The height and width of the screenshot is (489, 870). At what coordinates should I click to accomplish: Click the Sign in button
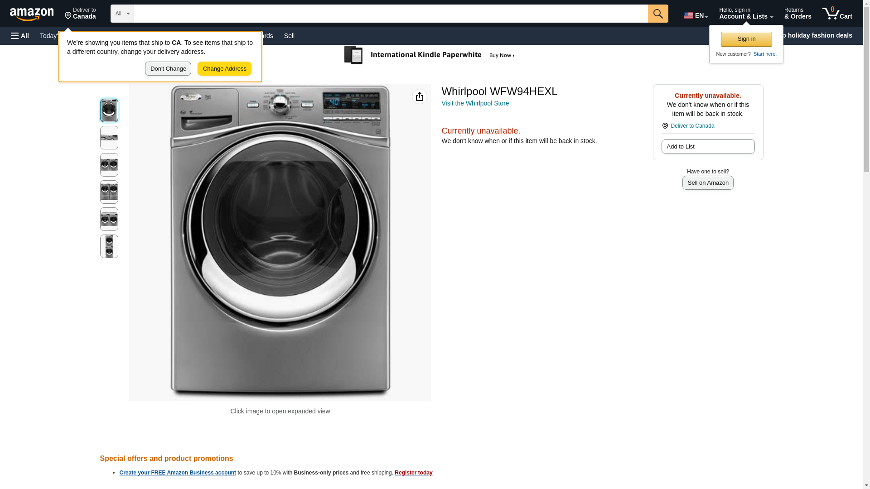click(x=746, y=39)
